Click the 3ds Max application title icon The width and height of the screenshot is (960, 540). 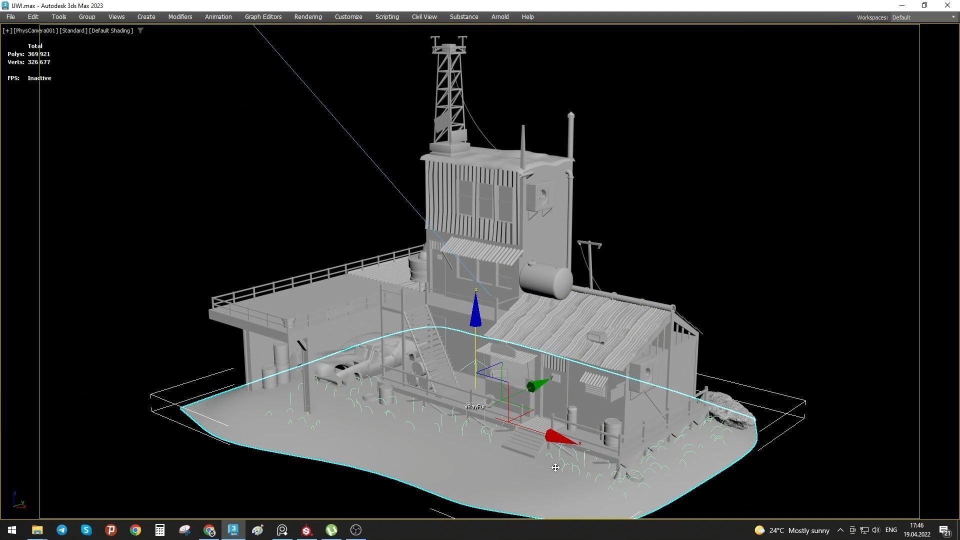pos(5,5)
